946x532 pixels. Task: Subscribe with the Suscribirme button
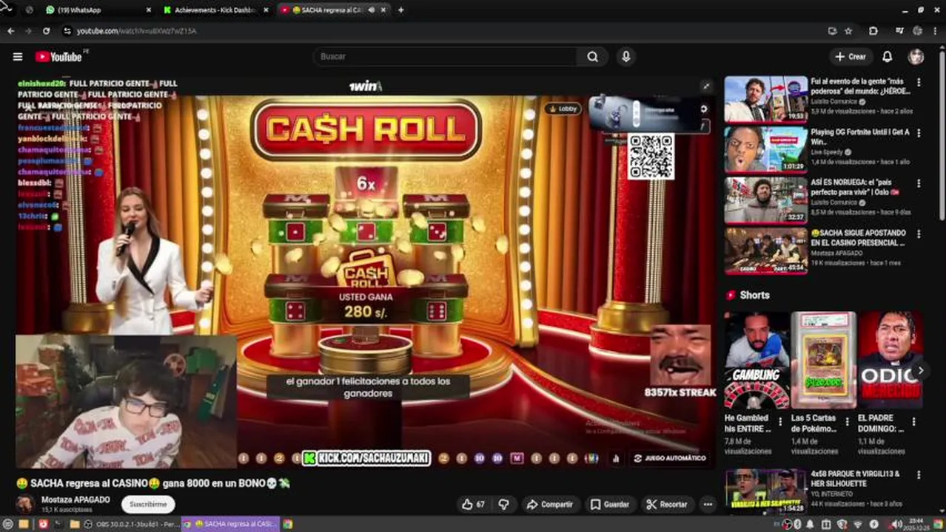pyautogui.click(x=148, y=504)
